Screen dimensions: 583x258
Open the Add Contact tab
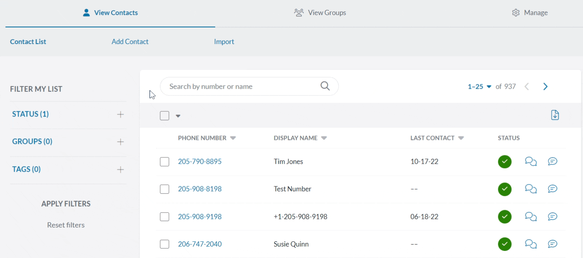tap(130, 41)
